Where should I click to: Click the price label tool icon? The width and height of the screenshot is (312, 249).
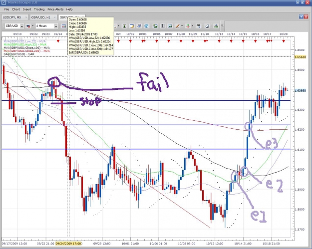(x=198, y=26)
